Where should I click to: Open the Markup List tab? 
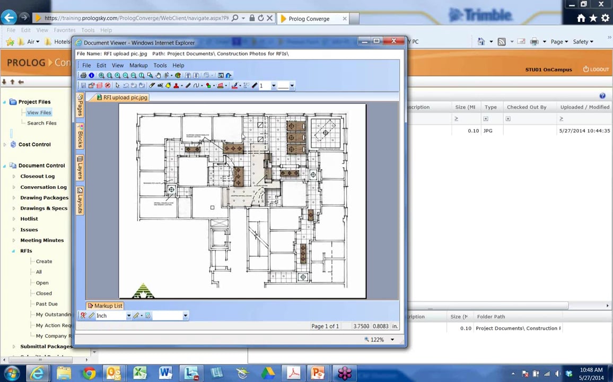pyautogui.click(x=105, y=306)
